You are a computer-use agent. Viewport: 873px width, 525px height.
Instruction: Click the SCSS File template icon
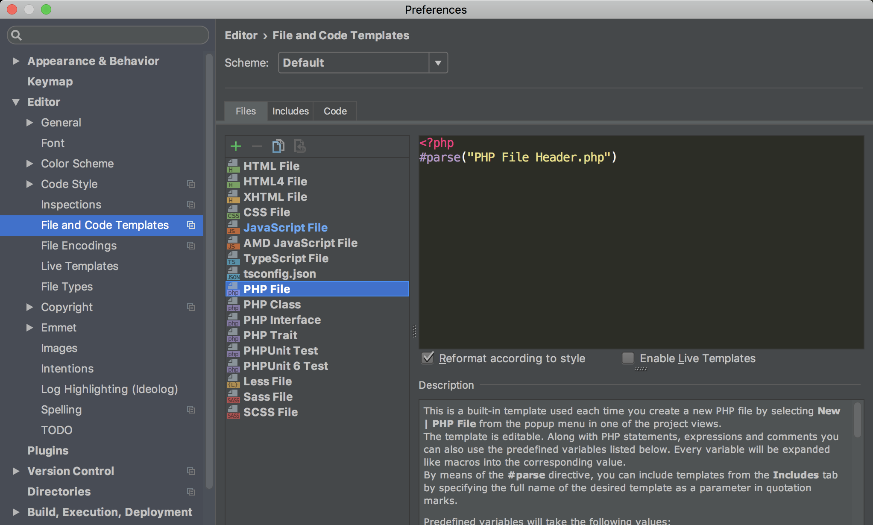233,412
